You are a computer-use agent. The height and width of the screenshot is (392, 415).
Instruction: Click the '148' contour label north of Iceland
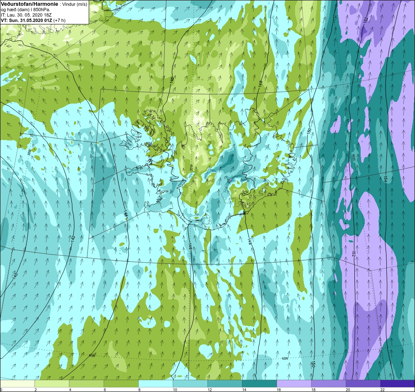[x=261, y=84]
